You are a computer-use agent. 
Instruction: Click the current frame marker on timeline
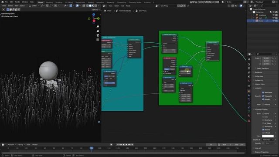[x=92, y=148]
